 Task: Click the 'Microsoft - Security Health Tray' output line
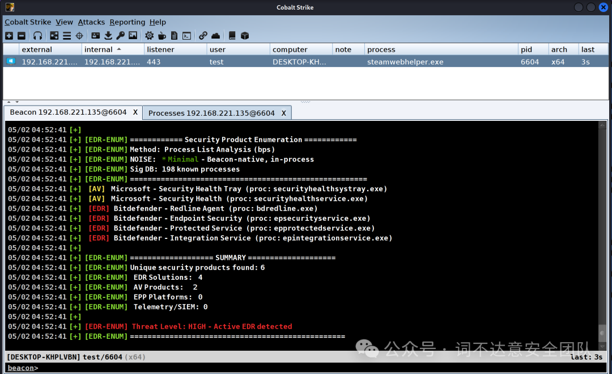pos(249,189)
